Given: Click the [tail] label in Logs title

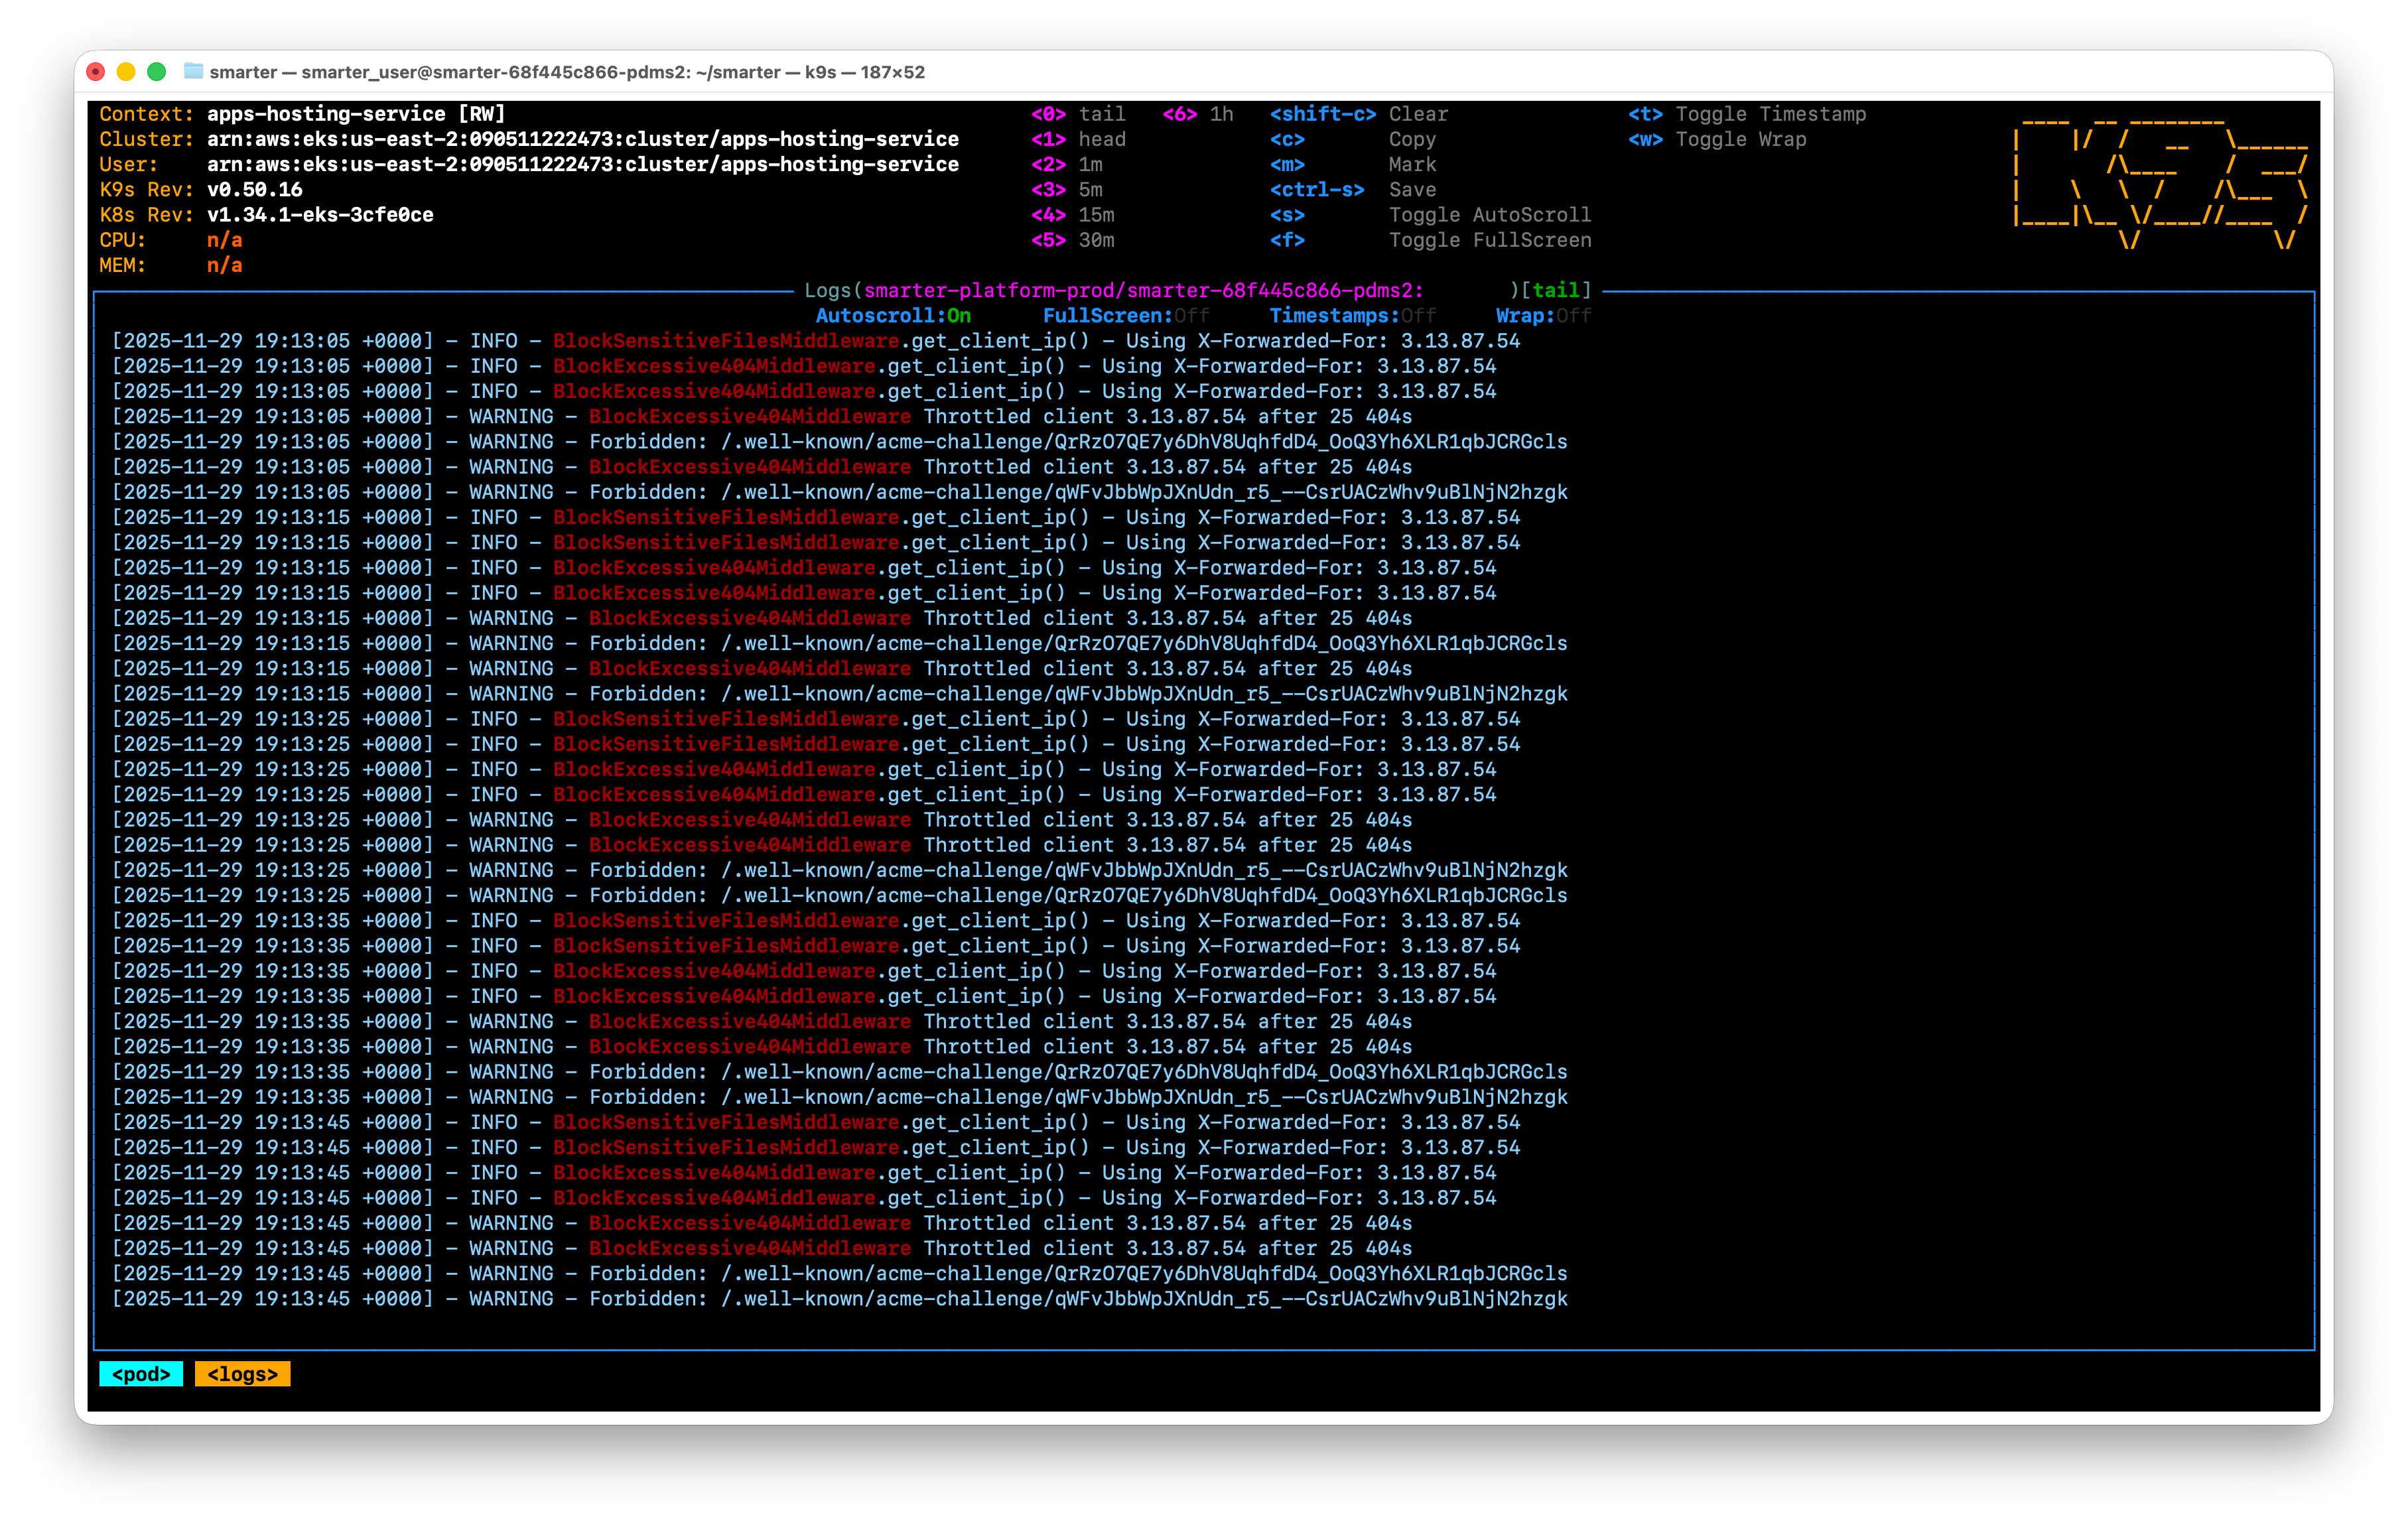Looking at the screenshot, I should (1556, 291).
